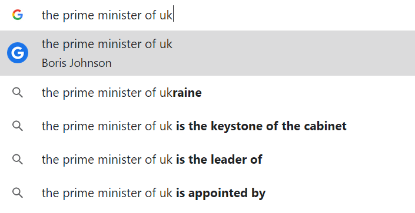Choose the "is the keystone of the cabinet" suggestion
The height and width of the screenshot is (213, 415).
207,126
